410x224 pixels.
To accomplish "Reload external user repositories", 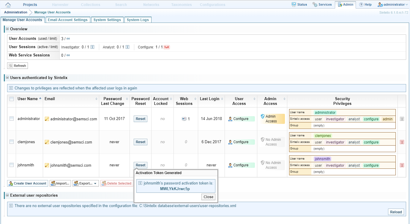I will 396,212.
